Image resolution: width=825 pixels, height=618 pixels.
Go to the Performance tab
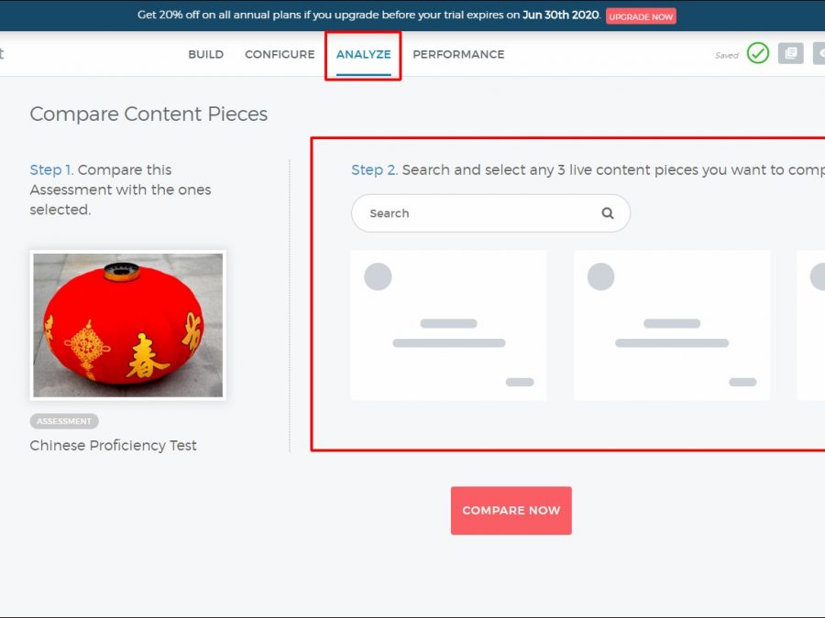click(458, 54)
